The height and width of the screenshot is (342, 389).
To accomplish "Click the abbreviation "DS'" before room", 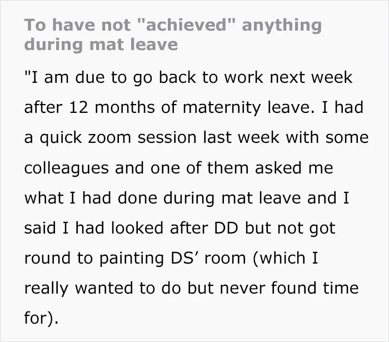I will (x=183, y=258).
